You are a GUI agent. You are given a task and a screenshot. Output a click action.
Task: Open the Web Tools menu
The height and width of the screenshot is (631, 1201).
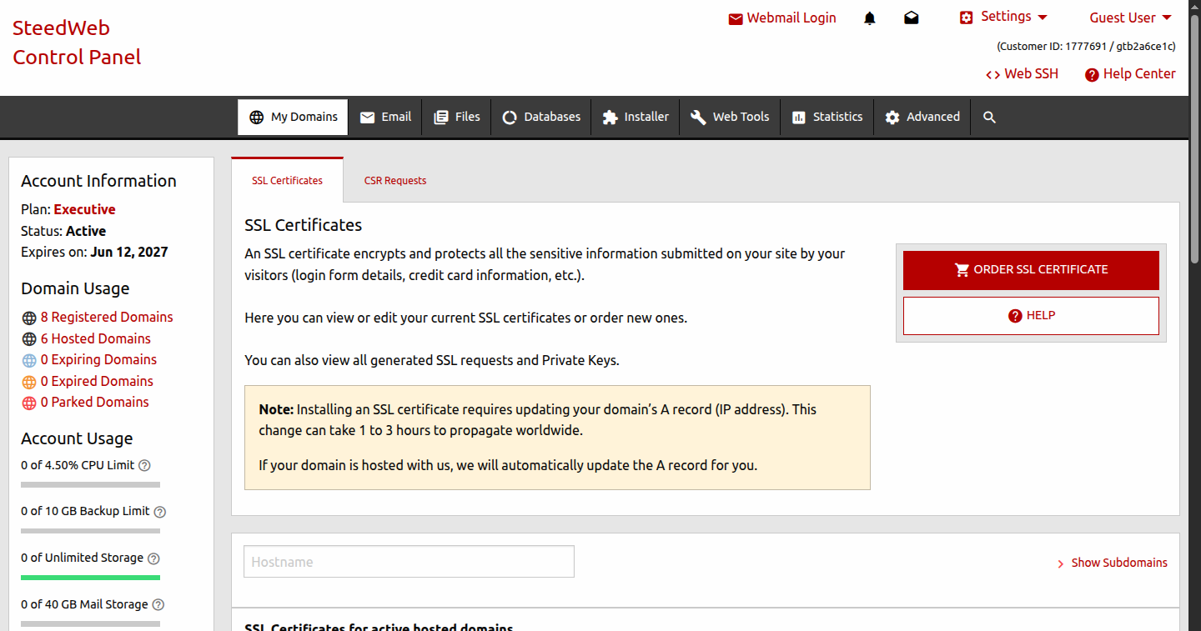pos(730,117)
